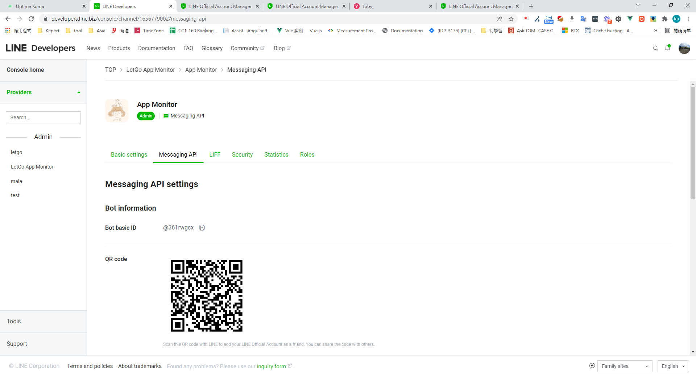Copy the Bot basic ID
Screen dimensions: 696x377
[202, 228]
